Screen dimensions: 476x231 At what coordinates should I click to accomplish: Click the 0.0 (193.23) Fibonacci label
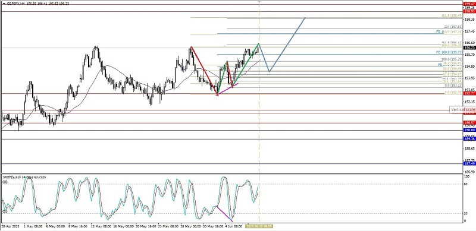tap(453, 86)
